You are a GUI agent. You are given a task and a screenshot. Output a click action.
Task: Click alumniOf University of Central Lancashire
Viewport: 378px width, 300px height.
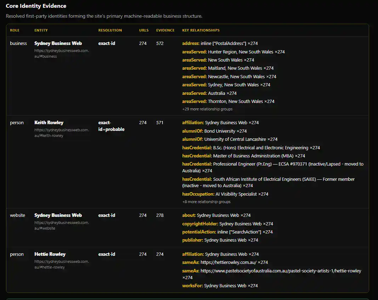point(230,139)
